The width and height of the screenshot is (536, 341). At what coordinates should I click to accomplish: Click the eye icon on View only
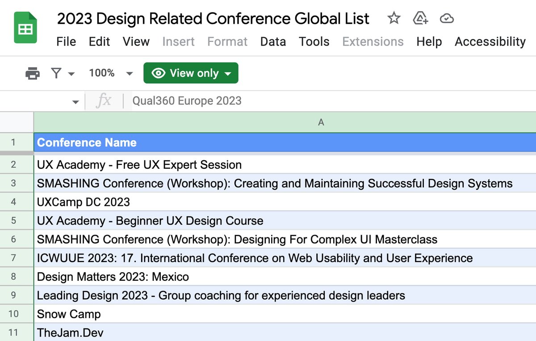click(158, 73)
